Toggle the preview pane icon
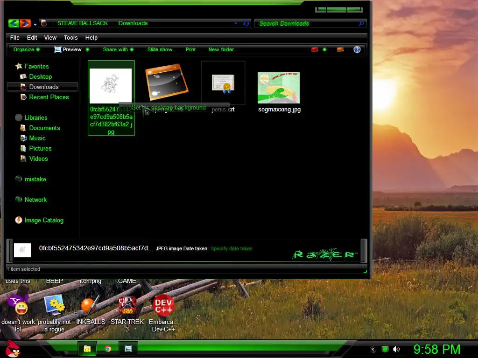 (x=340, y=49)
